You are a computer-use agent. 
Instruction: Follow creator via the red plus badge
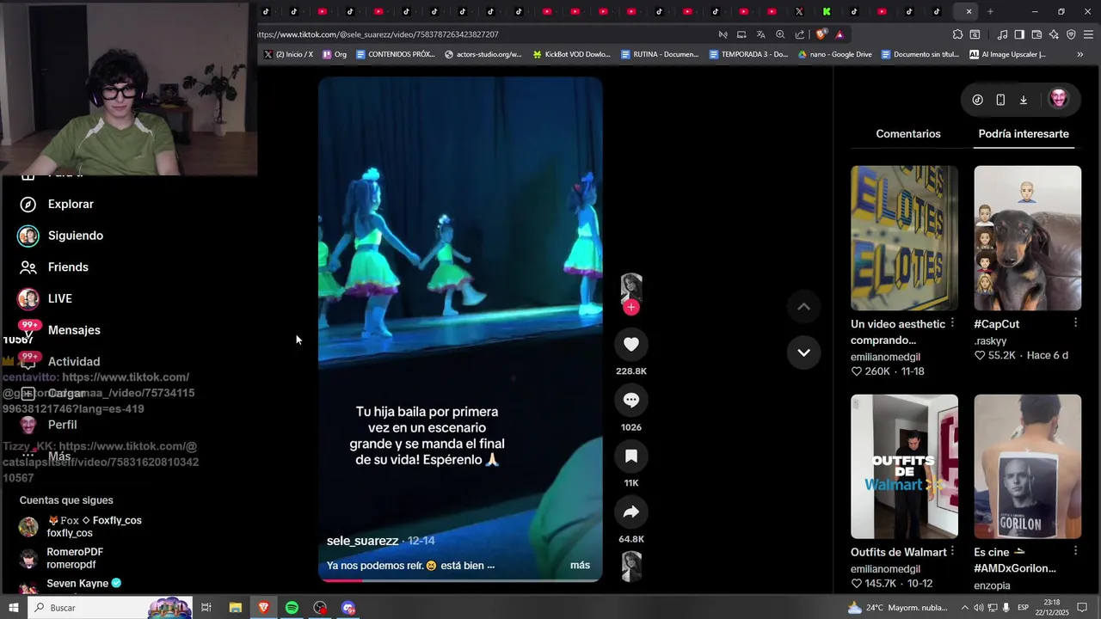631,307
